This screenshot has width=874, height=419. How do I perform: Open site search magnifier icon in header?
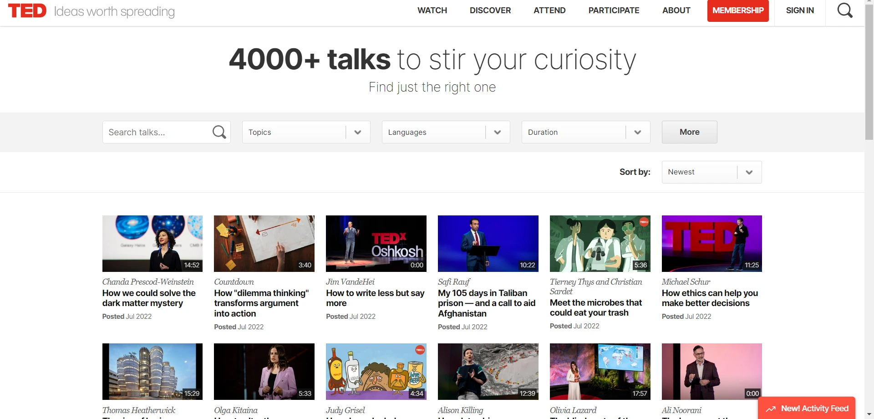tap(845, 10)
